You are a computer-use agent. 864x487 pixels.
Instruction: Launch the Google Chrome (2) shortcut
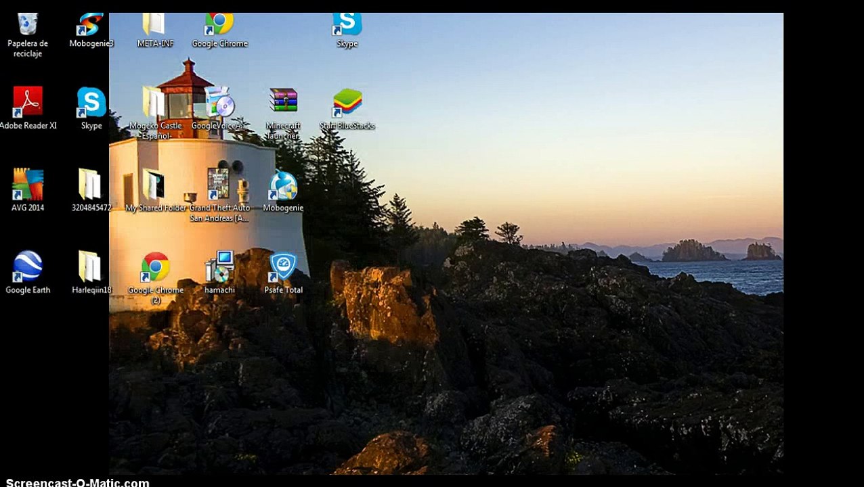click(x=154, y=268)
